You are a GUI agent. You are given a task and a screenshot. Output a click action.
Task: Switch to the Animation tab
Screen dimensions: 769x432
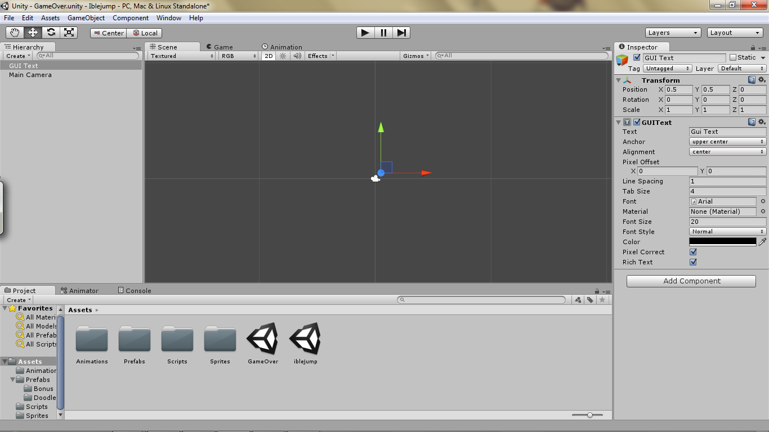(x=282, y=47)
